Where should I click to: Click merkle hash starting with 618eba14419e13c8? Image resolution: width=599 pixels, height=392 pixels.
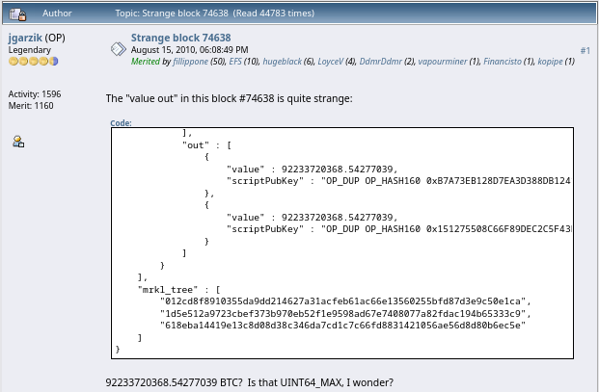click(342, 326)
